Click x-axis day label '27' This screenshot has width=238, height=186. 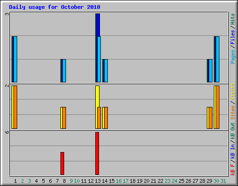195,181
